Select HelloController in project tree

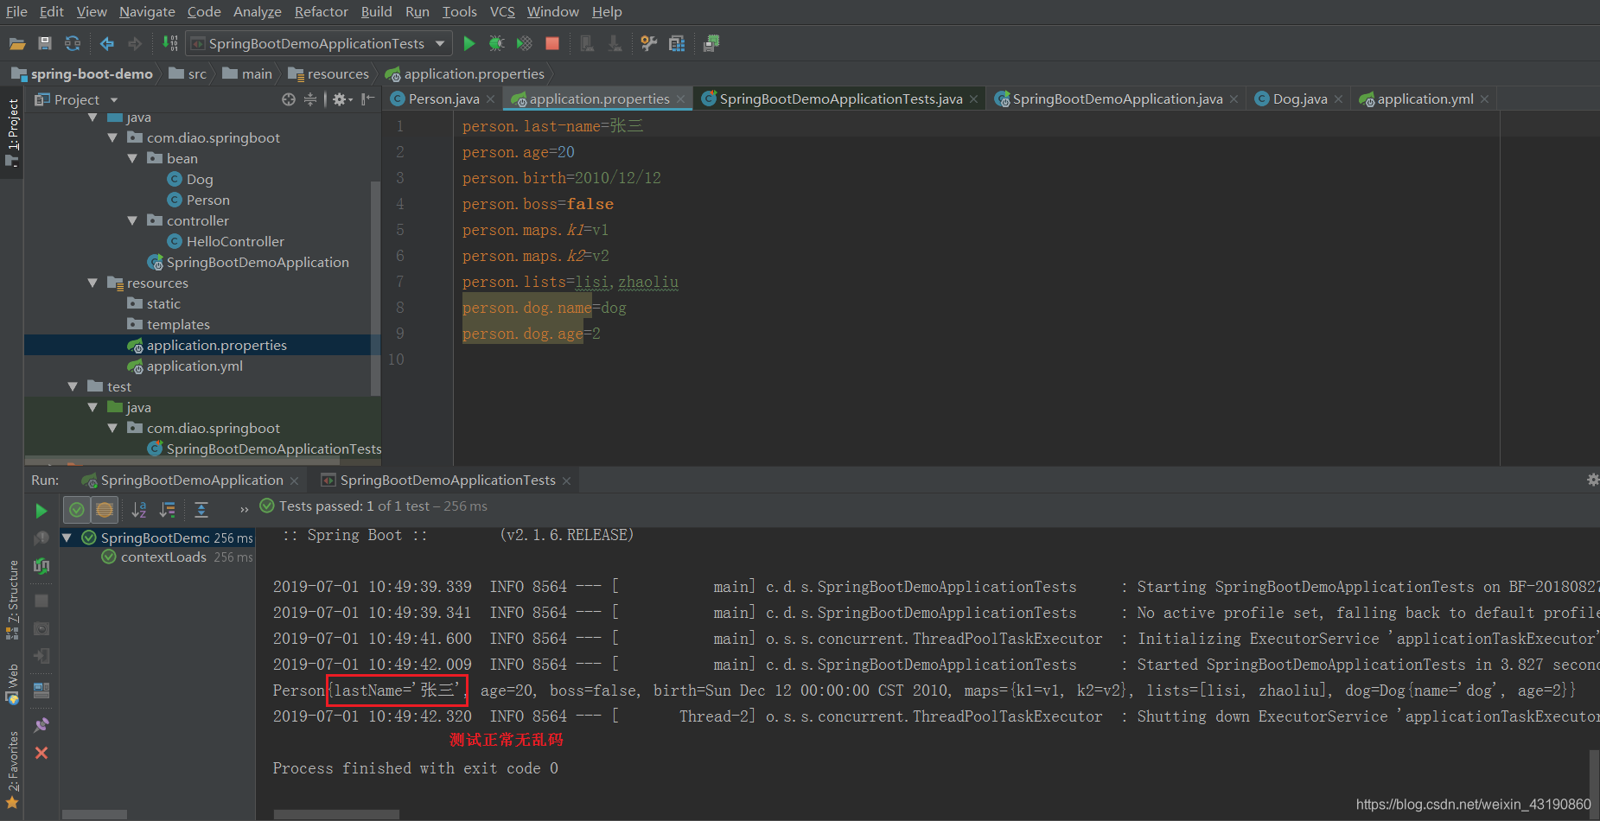[x=235, y=241]
